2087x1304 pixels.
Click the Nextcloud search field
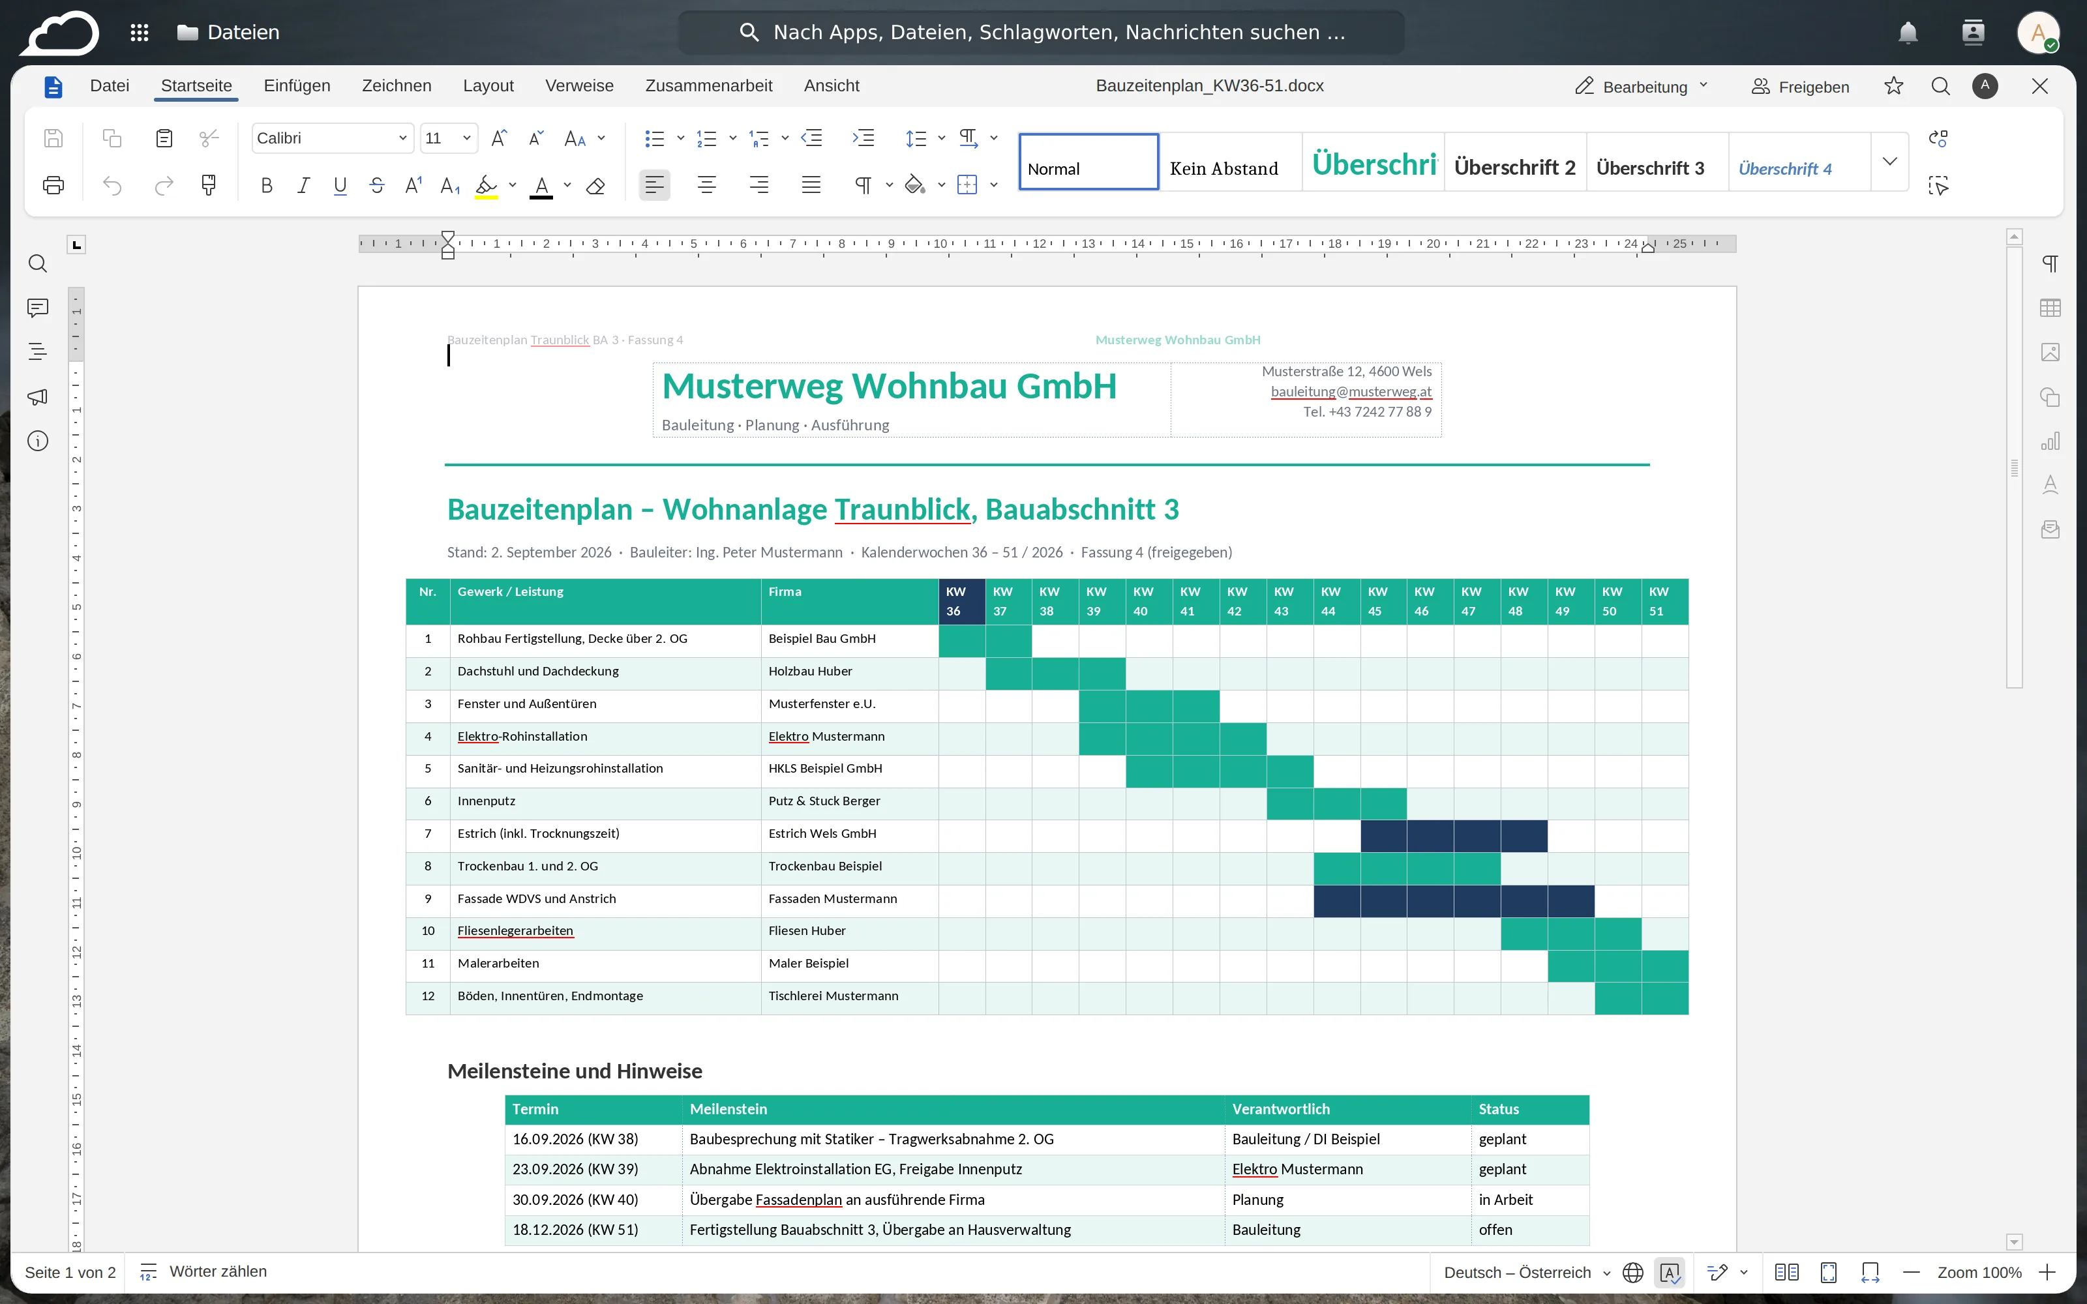1042,33
